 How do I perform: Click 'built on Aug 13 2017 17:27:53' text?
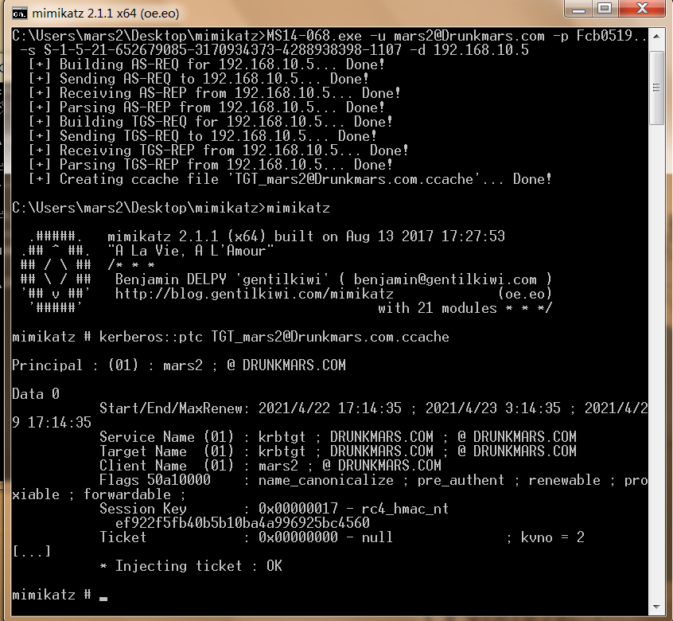389,236
